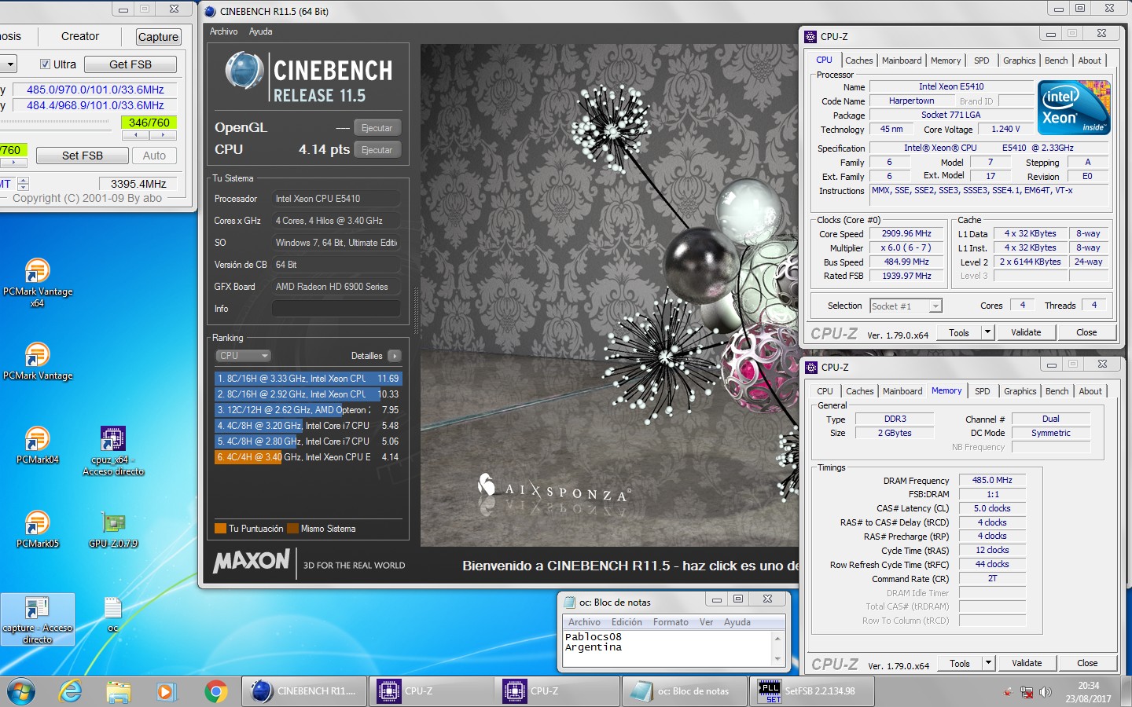Click Capture tab in SetFSB
Viewport: 1132px width, 707px height.
coord(158,37)
